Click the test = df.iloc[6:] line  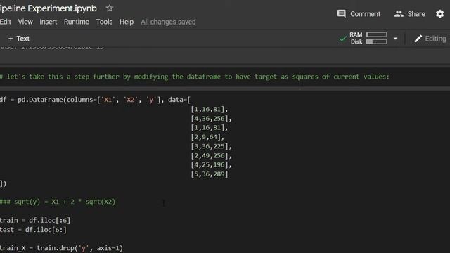33,230
